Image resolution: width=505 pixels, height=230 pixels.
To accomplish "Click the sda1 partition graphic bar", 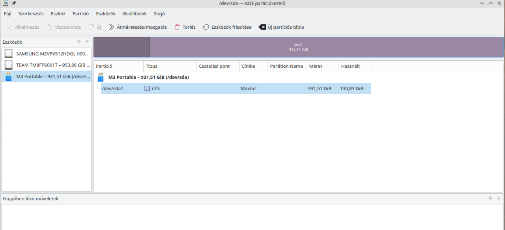I will [299, 47].
